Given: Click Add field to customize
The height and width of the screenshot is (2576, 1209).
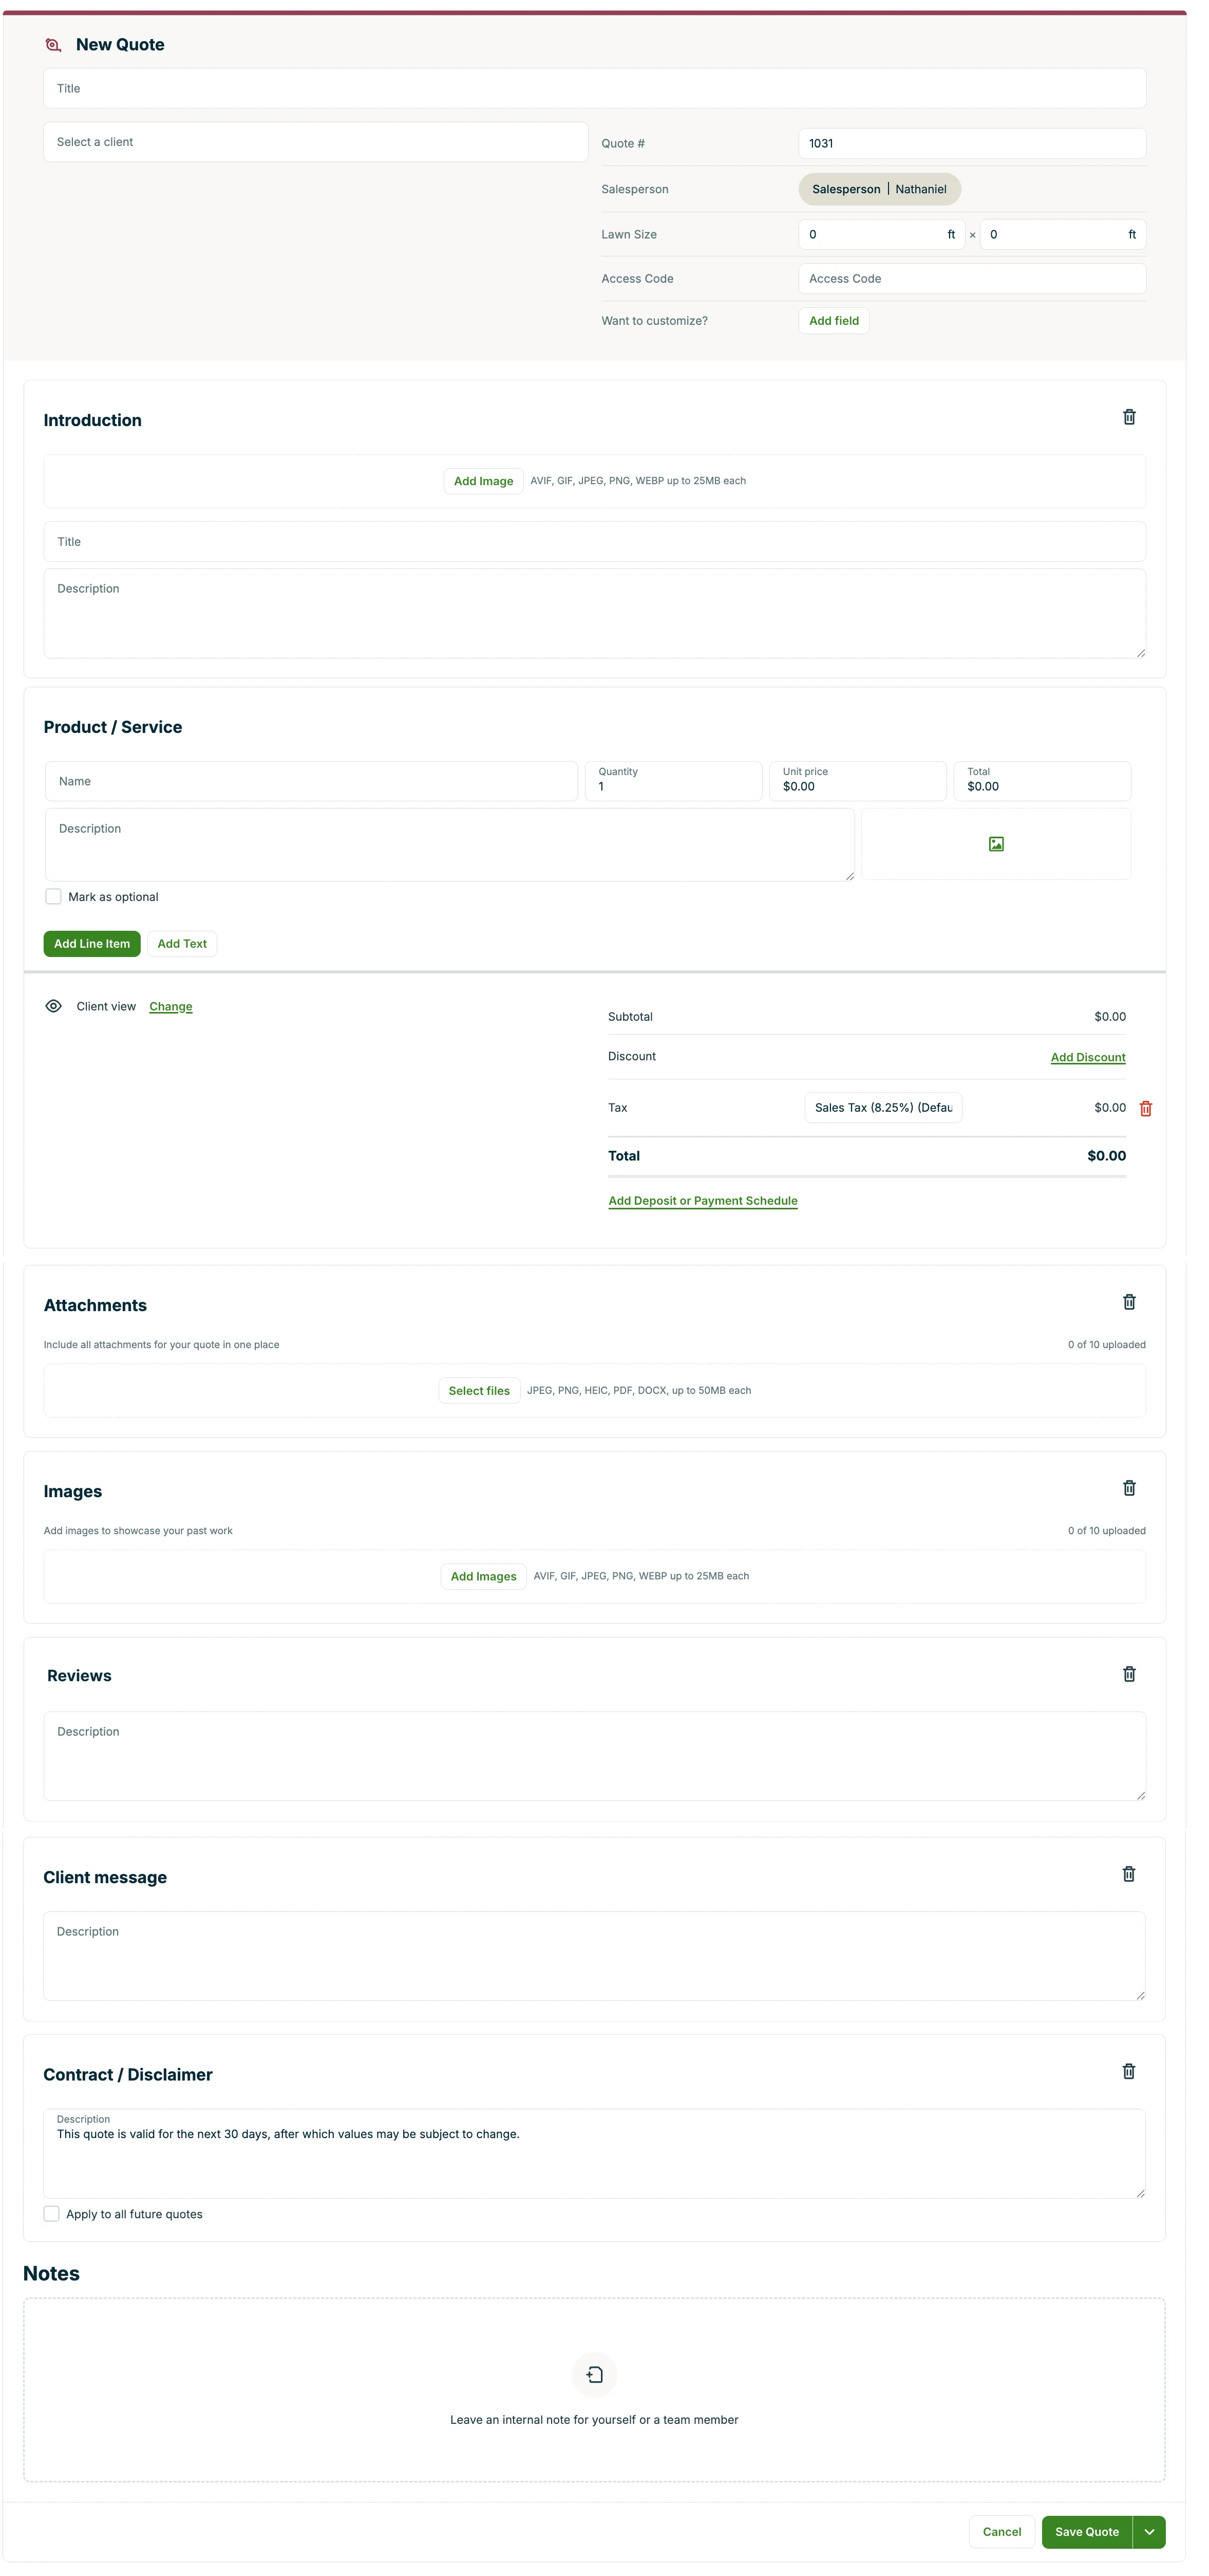Looking at the screenshot, I should pos(834,321).
